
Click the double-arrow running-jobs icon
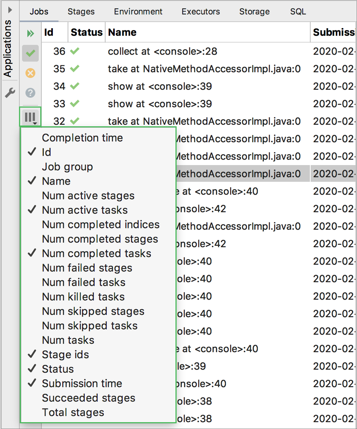[x=30, y=33]
